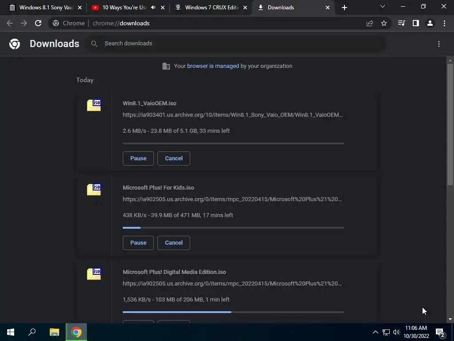454x341 pixels.
Task: Click the Chrome logo beside Downloads title
Action: [x=15, y=44]
